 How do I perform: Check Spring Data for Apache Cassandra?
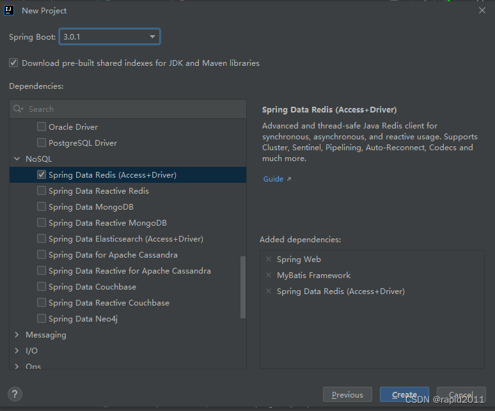(x=42, y=254)
